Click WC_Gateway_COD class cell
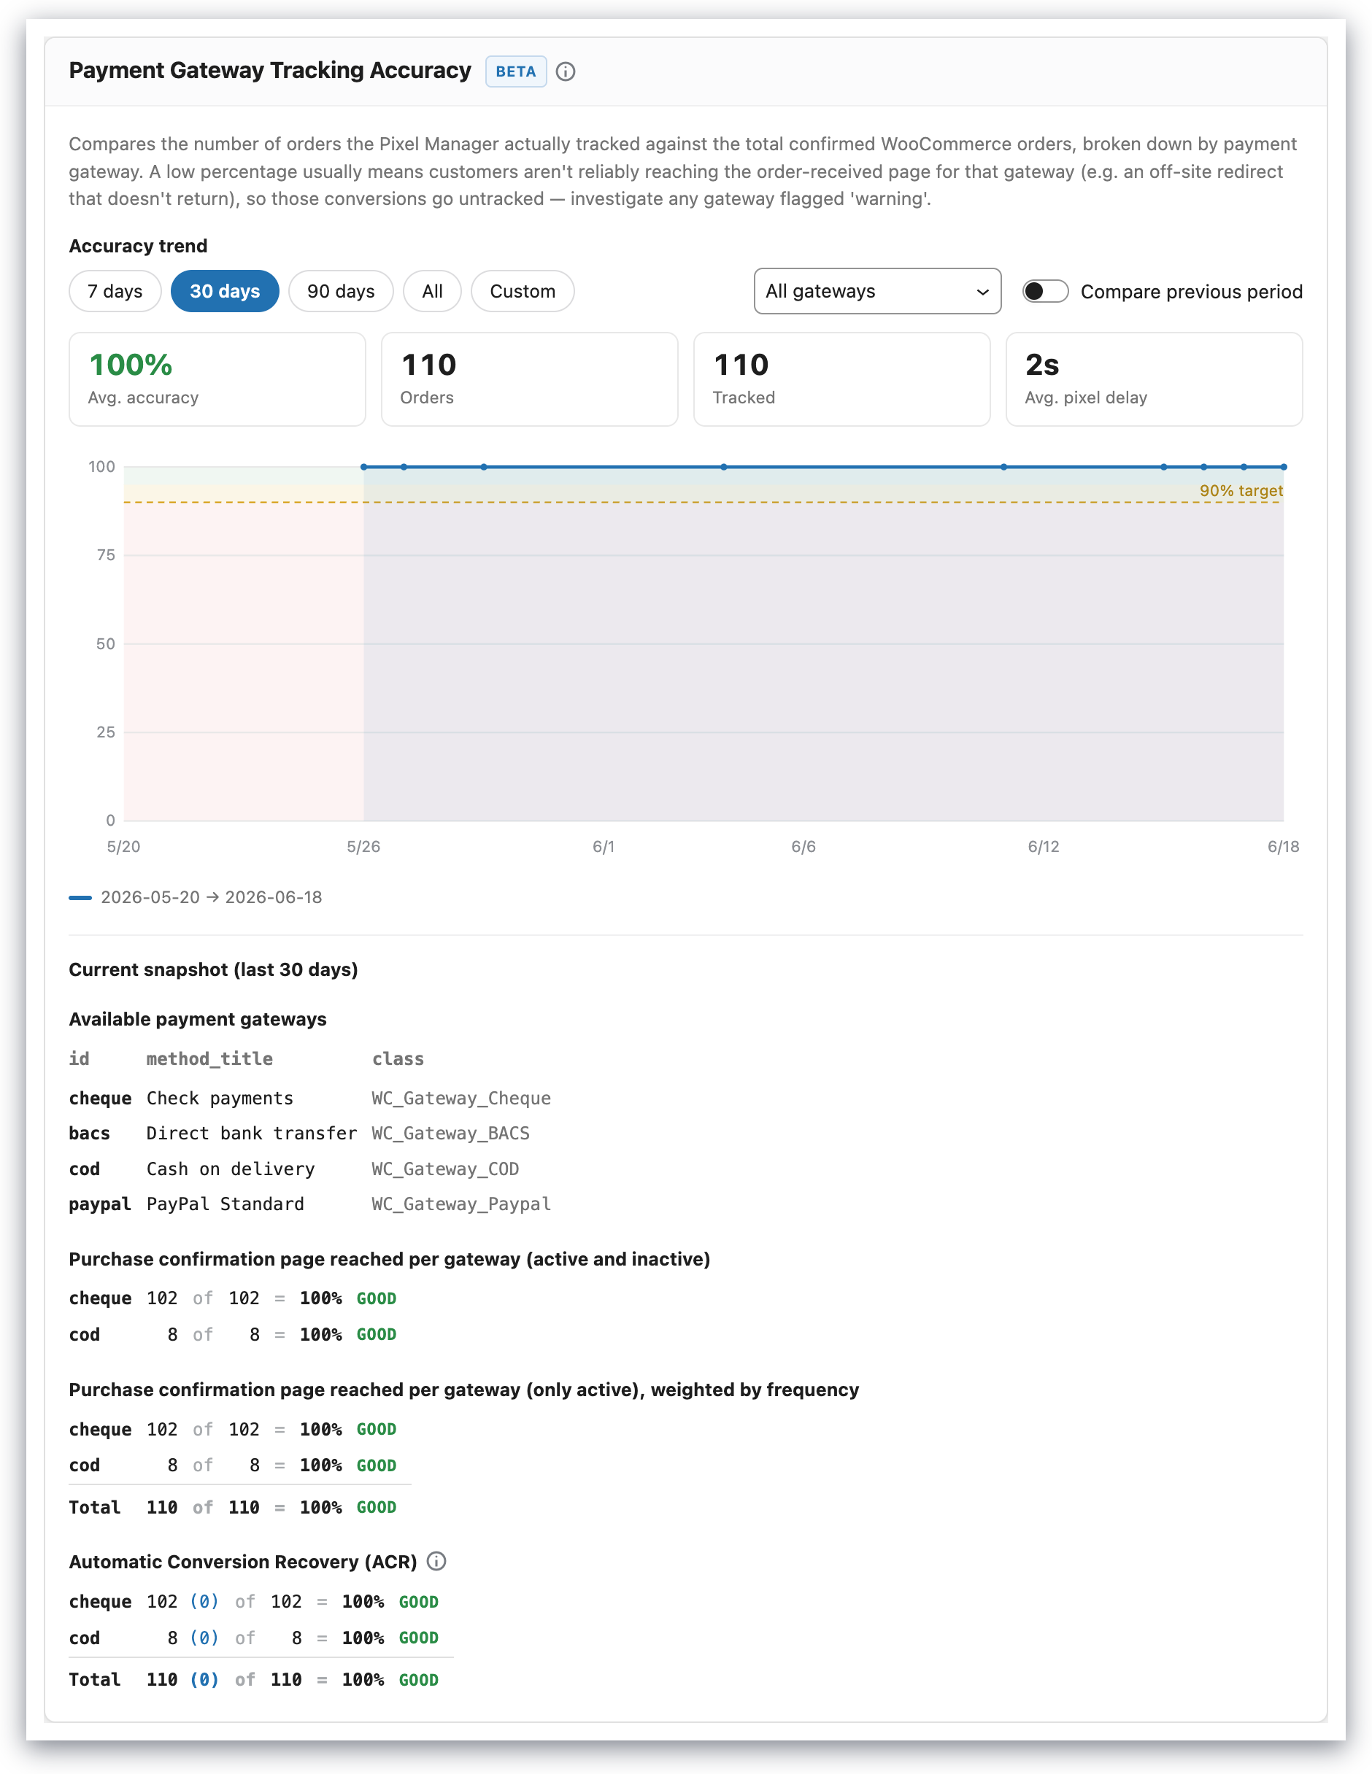This screenshot has height=1774, width=1372. tap(445, 1169)
